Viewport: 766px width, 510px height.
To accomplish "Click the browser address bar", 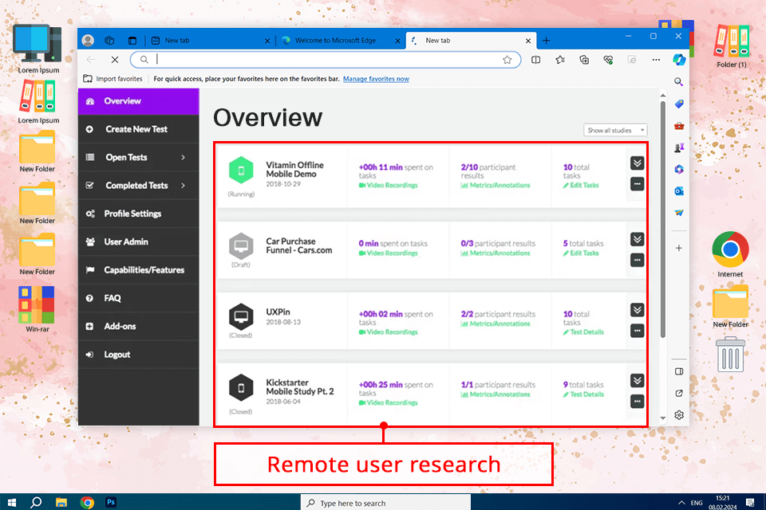I will 326,60.
